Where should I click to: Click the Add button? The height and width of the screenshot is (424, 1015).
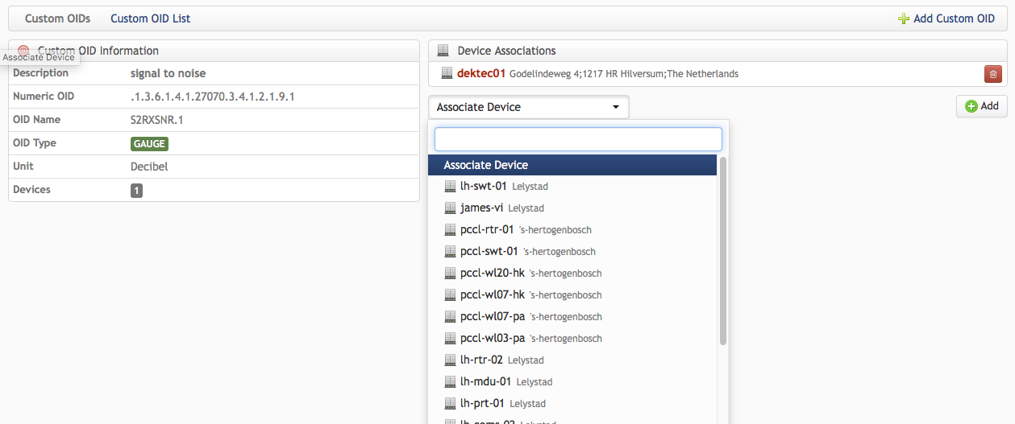[x=982, y=106]
